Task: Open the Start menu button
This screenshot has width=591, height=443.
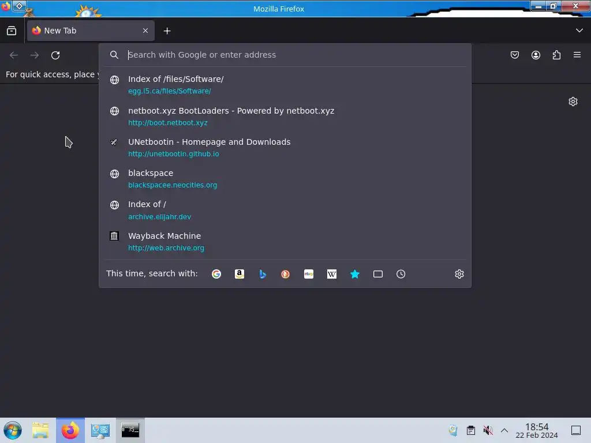Action: coord(13,430)
